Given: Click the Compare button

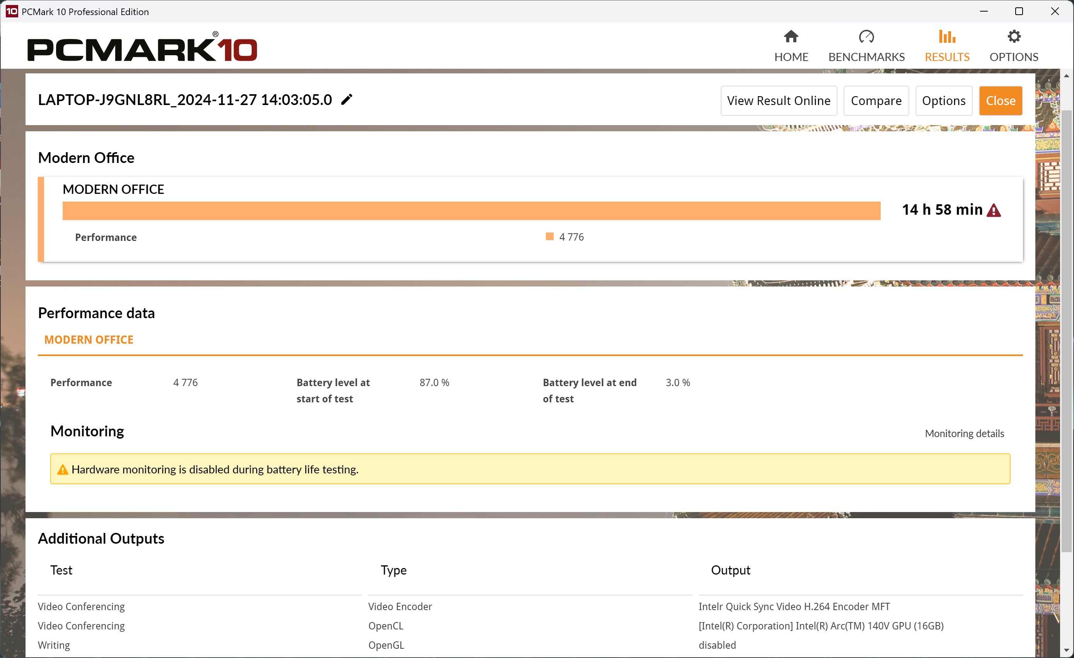Looking at the screenshot, I should pos(876,101).
